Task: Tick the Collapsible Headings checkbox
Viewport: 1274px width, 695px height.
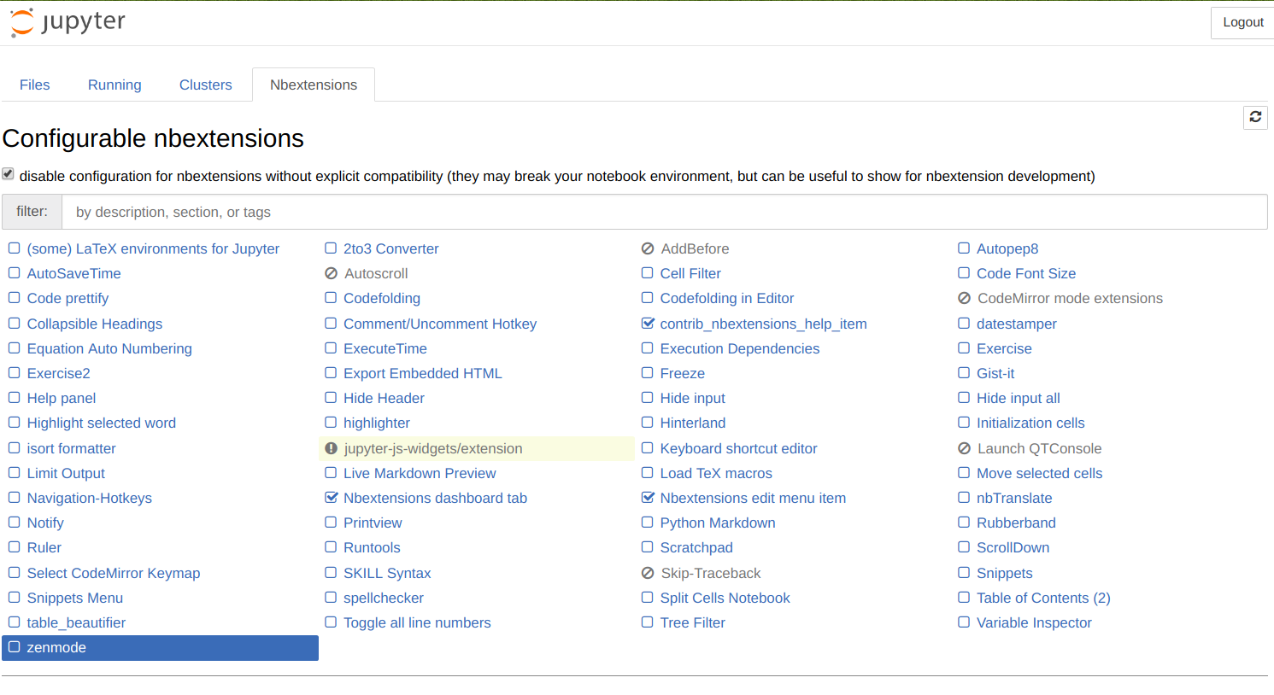Action: (15, 324)
